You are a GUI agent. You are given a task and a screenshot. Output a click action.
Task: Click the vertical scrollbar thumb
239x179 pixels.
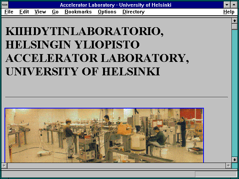pyautogui.click(x=235, y=26)
